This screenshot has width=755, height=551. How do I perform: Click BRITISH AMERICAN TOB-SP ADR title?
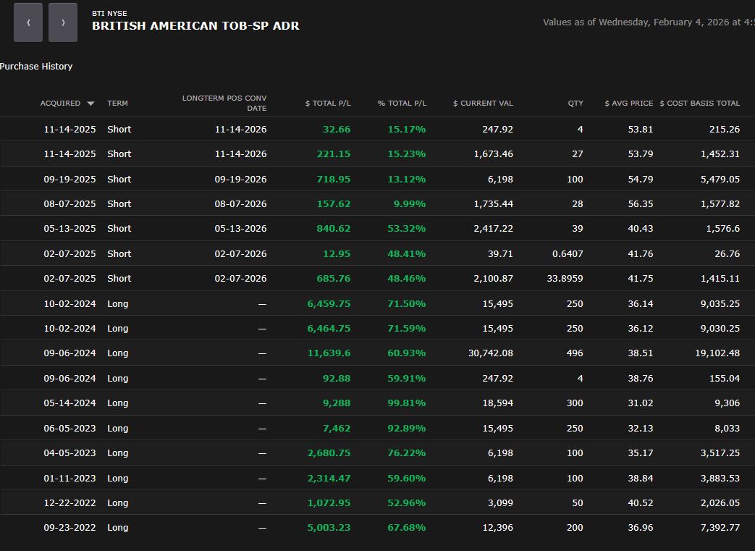(x=195, y=26)
